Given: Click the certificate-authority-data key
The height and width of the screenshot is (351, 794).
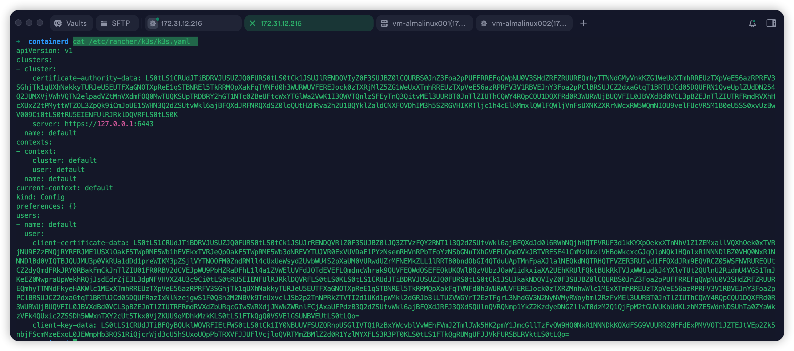Looking at the screenshot, I should click(87, 78).
